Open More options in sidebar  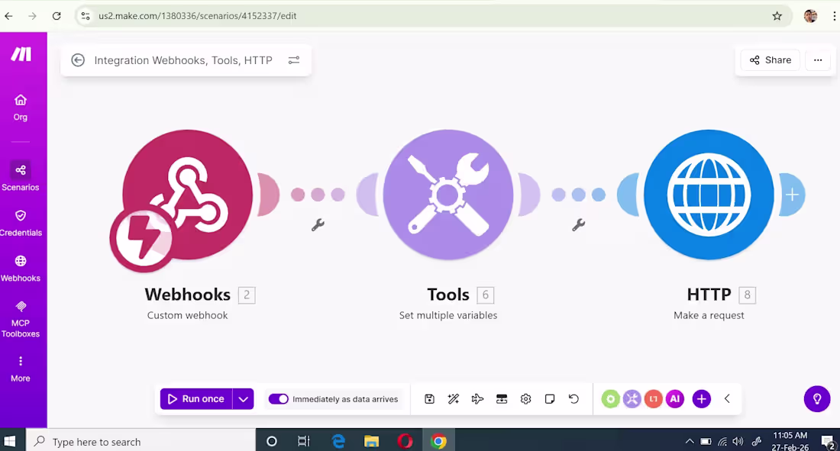pyautogui.click(x=21, y=369)
